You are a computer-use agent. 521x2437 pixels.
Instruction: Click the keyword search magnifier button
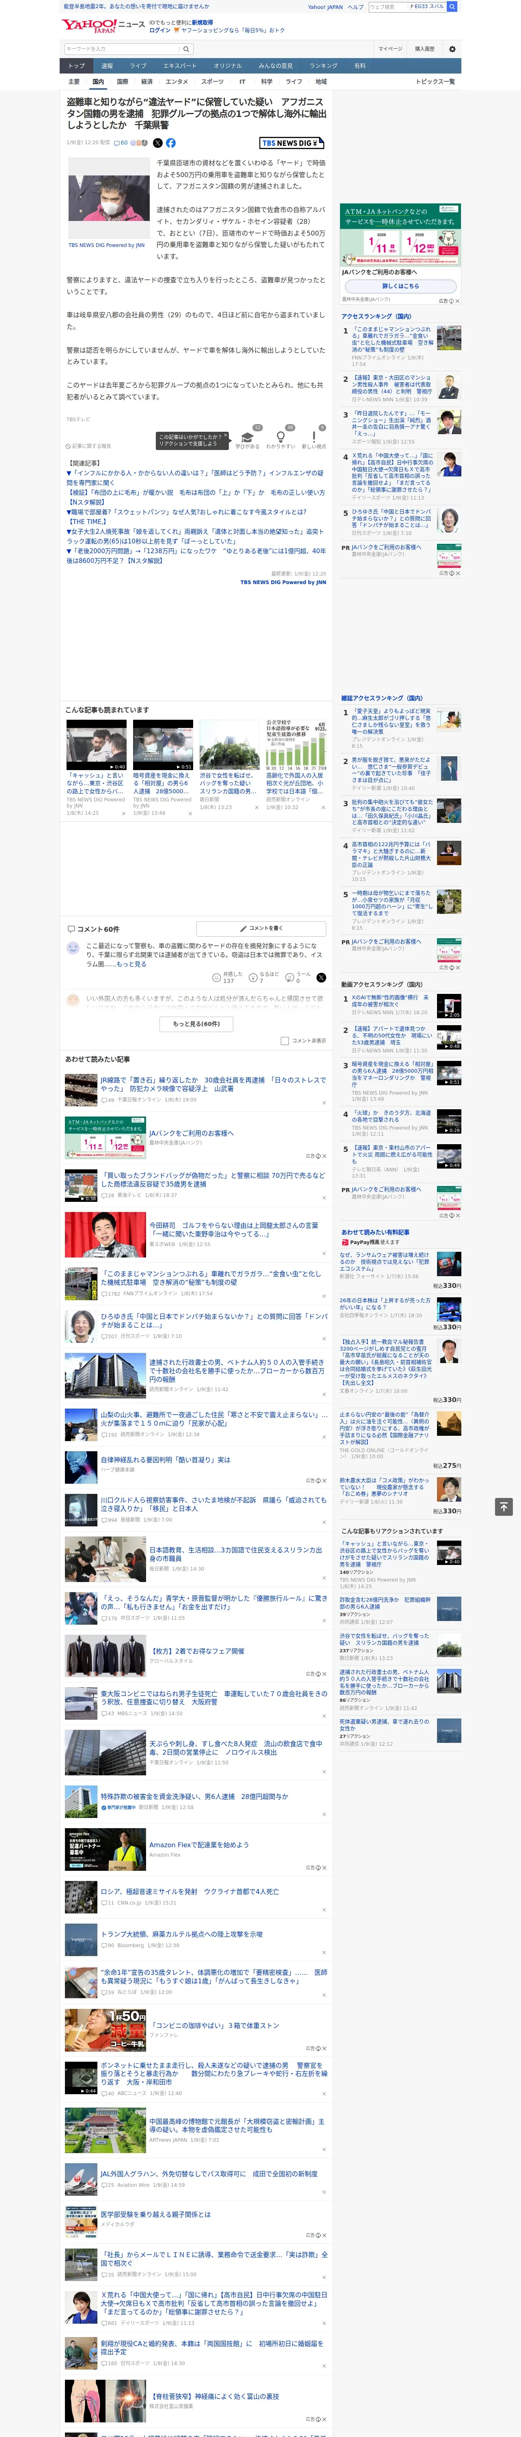186,49
